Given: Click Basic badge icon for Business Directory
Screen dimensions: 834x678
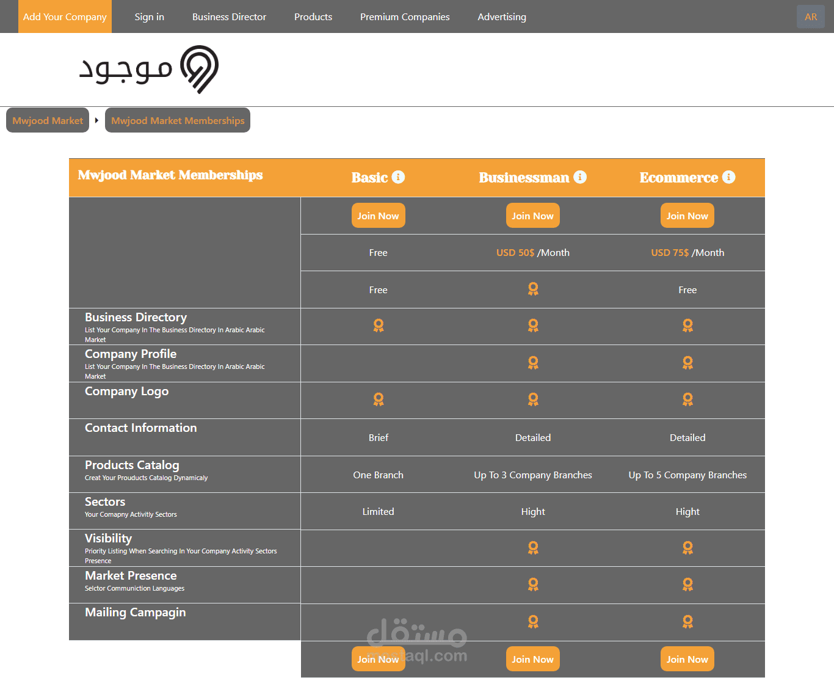Looking at the screenshot, I should point(379,326).
